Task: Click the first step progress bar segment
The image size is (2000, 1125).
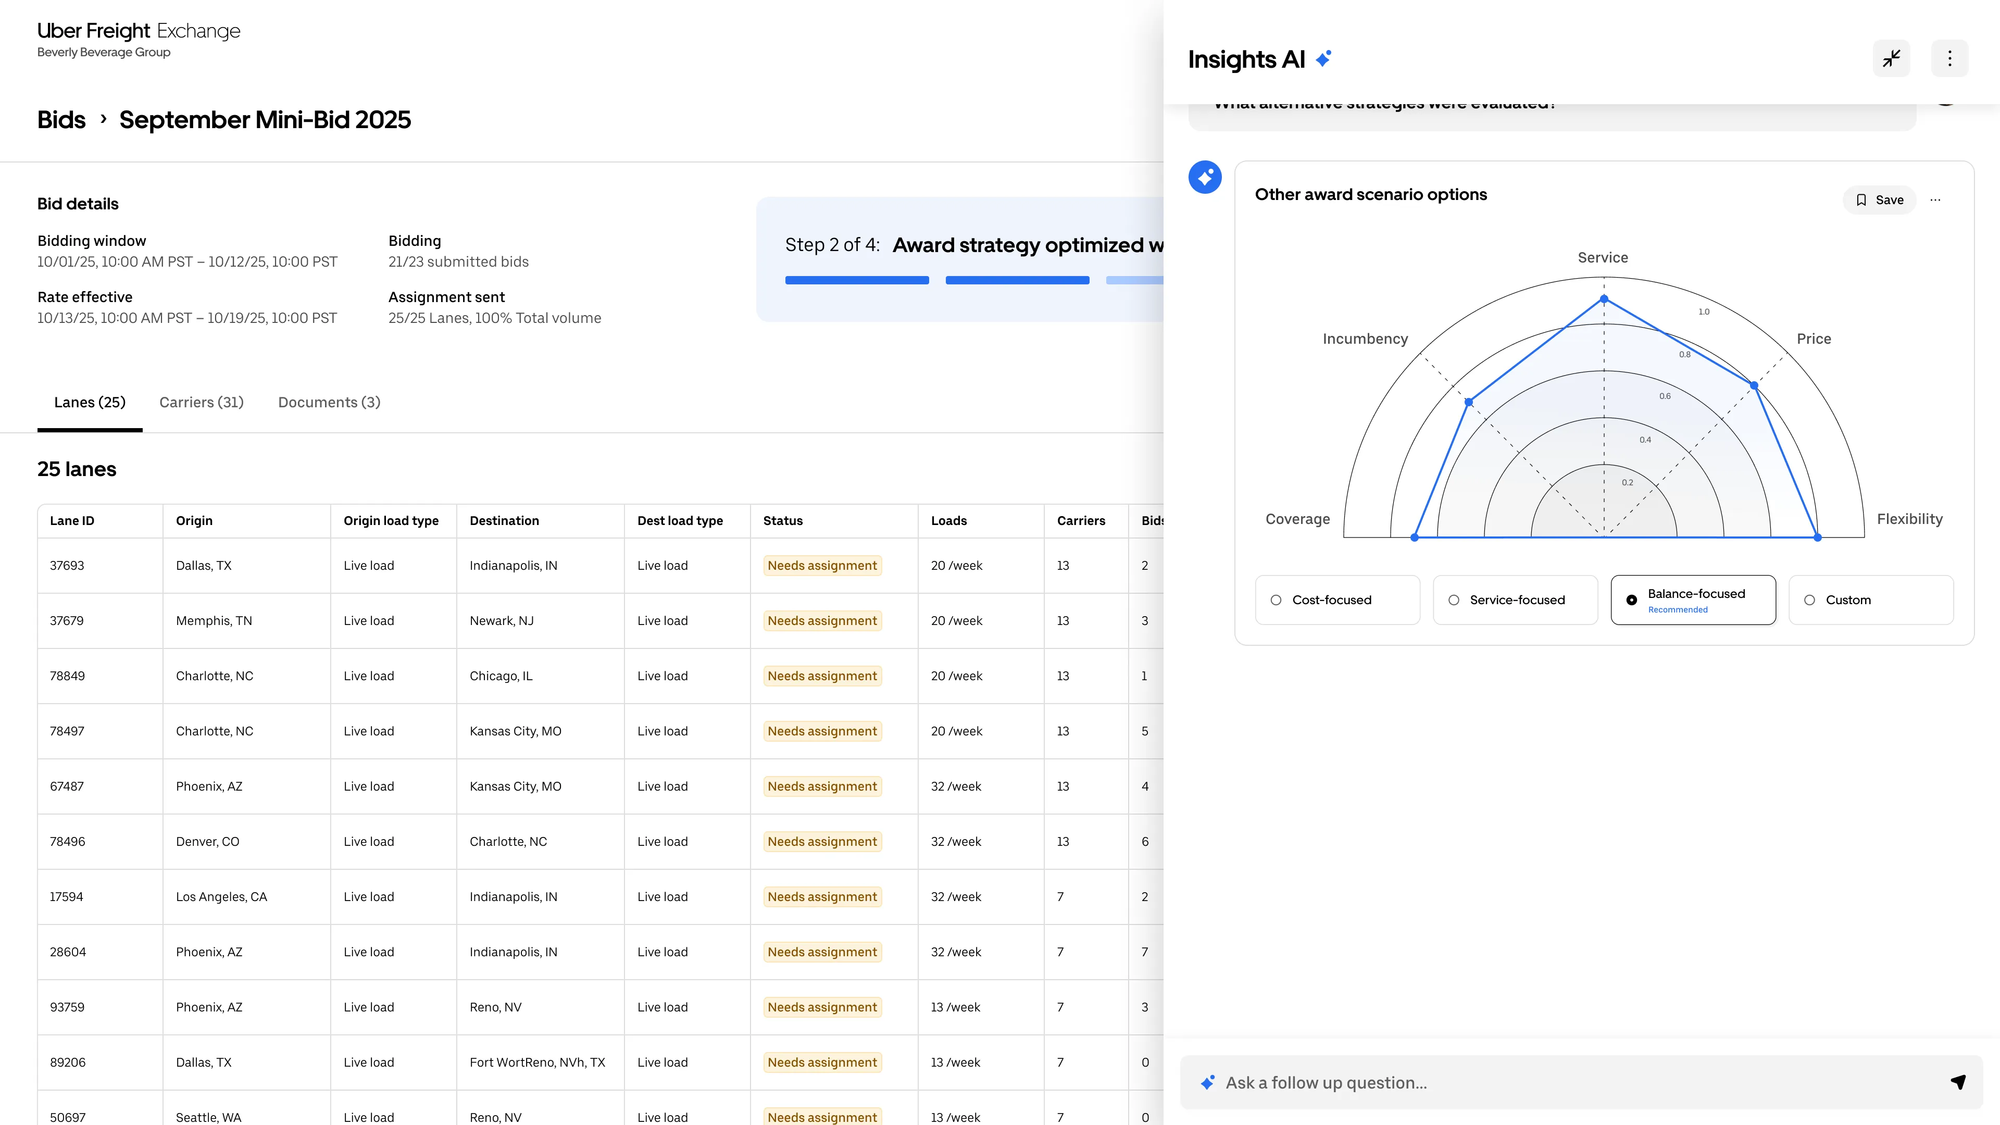Action: pyautogui.click(x=856, y=280)
